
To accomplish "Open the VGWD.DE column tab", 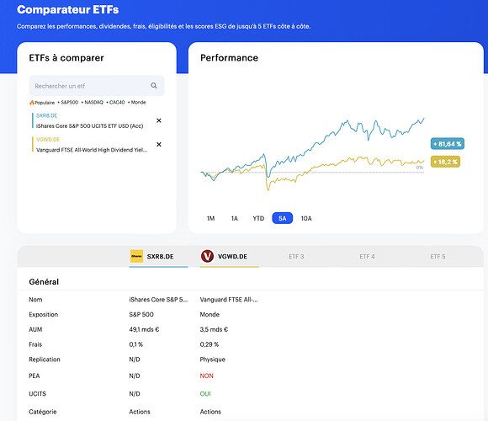I will tap(230, 257).
